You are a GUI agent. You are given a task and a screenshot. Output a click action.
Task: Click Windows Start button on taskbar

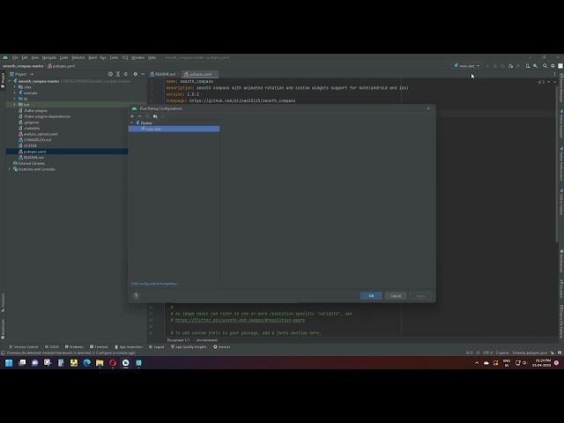click(9, 362)
